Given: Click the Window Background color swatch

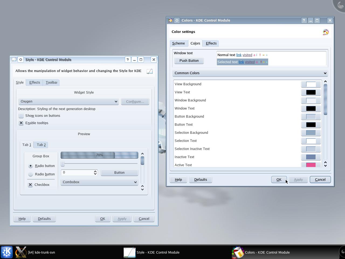Looking at the screenshot, I should pyautogui.click(x=311, y=100).
